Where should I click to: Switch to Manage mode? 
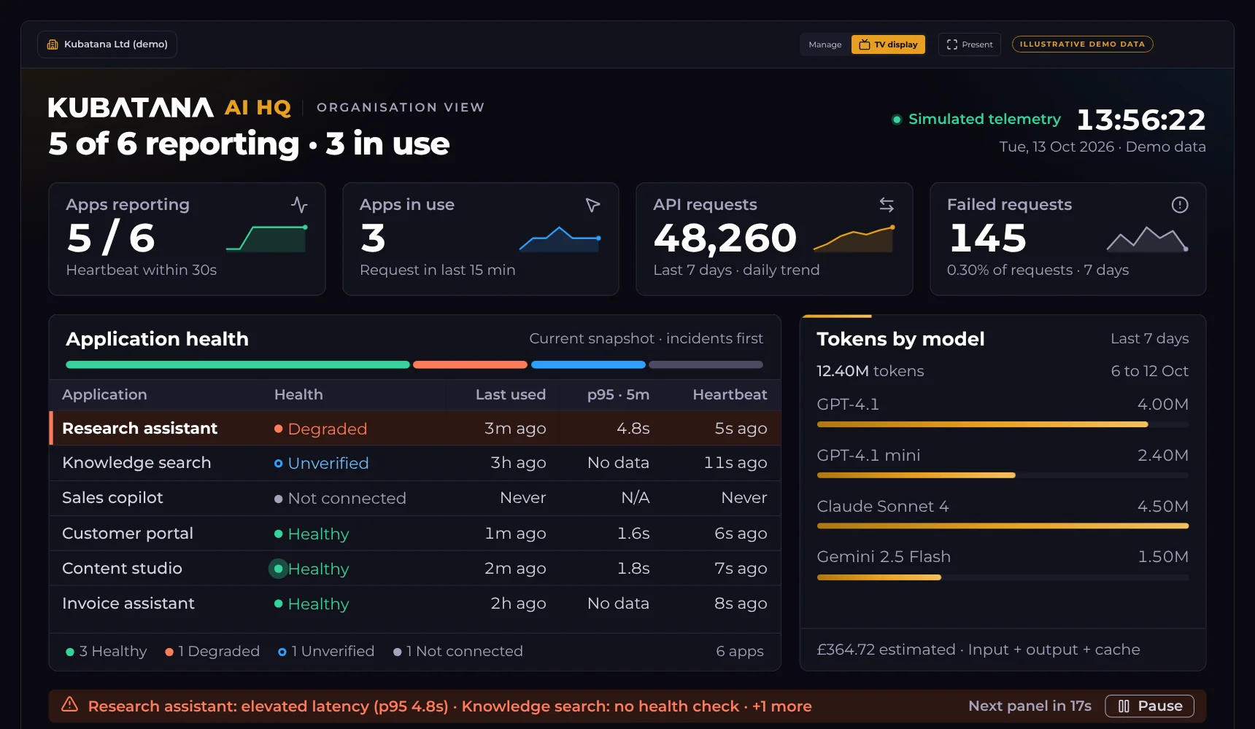pos(825,44)
